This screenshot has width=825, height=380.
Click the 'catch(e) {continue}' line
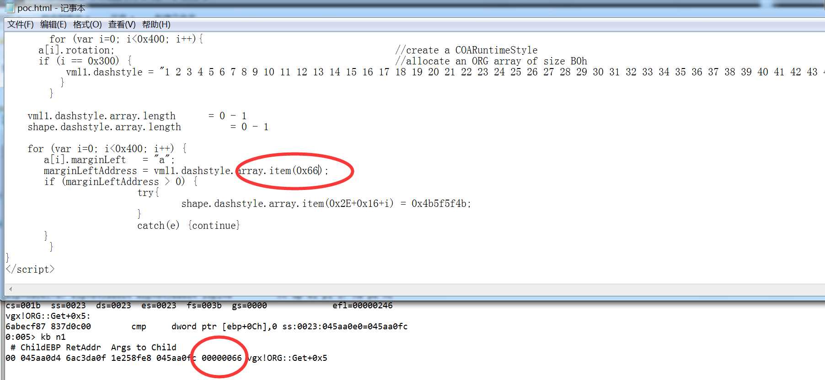(x=188, y=226)
